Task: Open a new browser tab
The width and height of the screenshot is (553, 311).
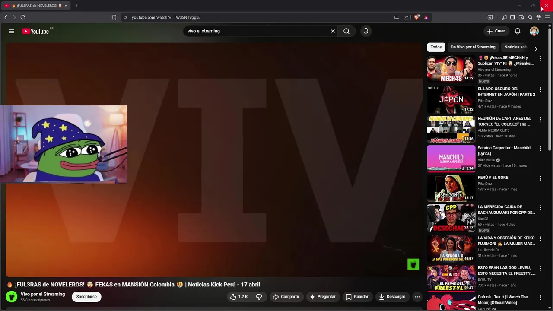Action: 76,6
